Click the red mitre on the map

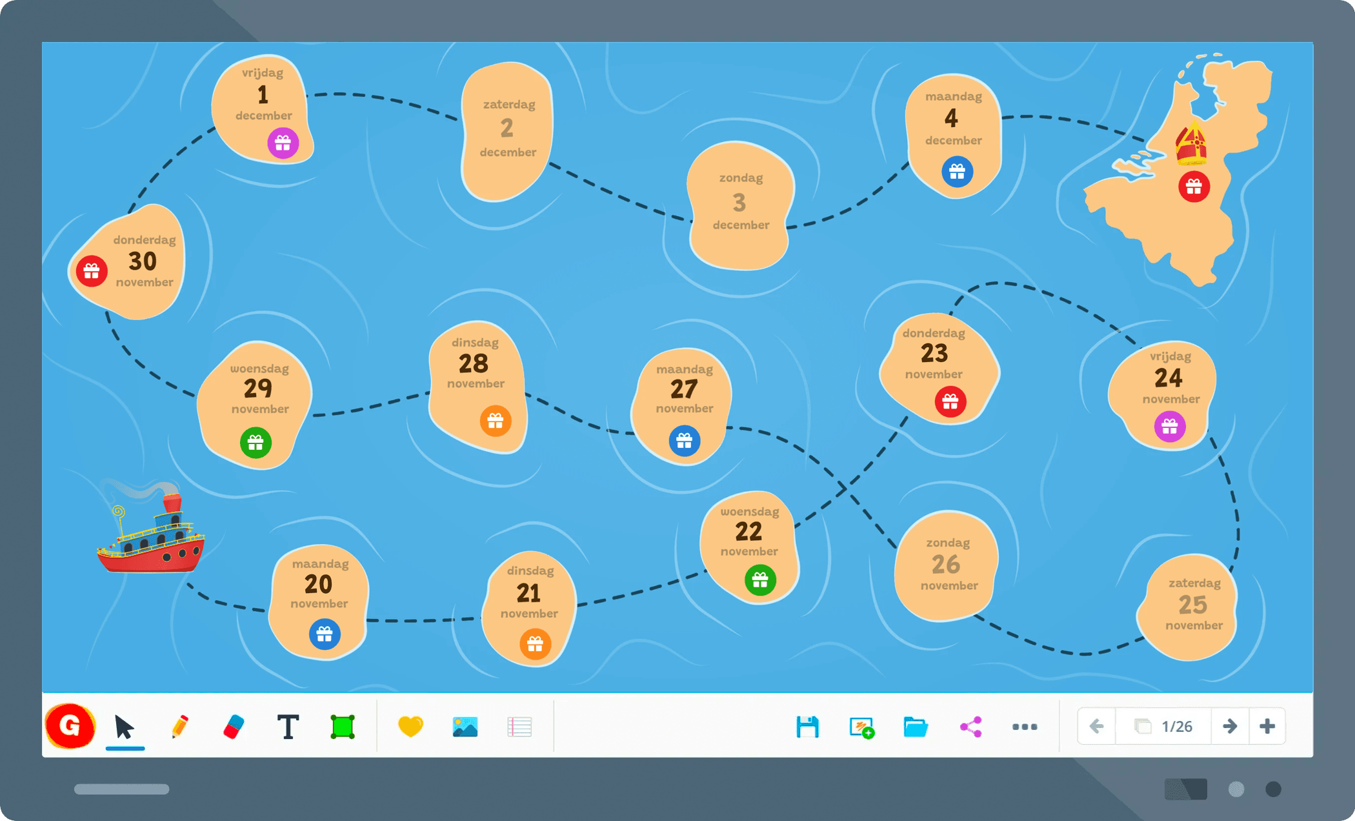coord(1191,143)
